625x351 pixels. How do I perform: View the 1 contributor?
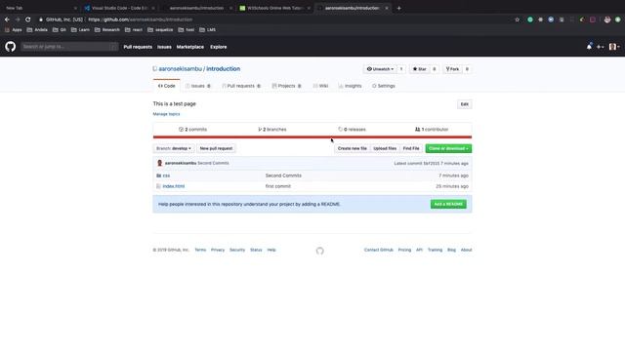pos(432,130)
